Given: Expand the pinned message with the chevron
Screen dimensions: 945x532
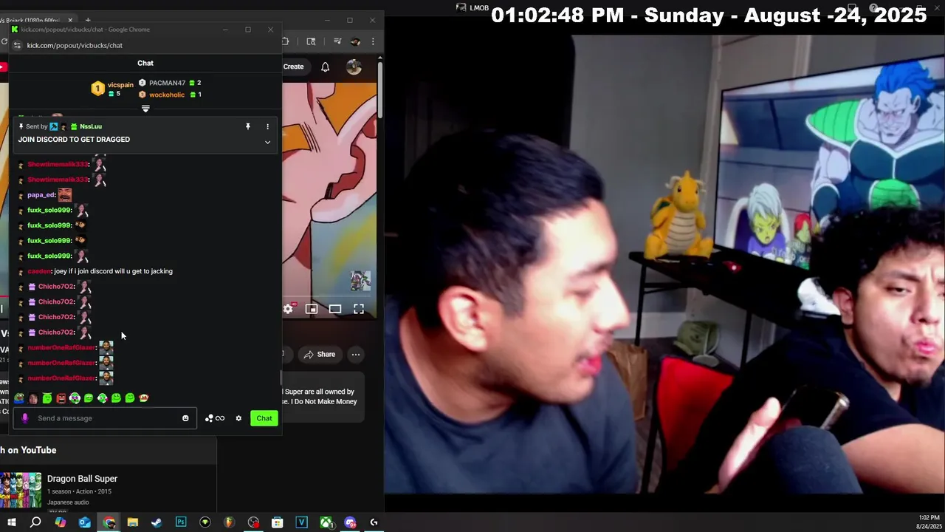Looking at the screenshot, I should click(267, 142).
